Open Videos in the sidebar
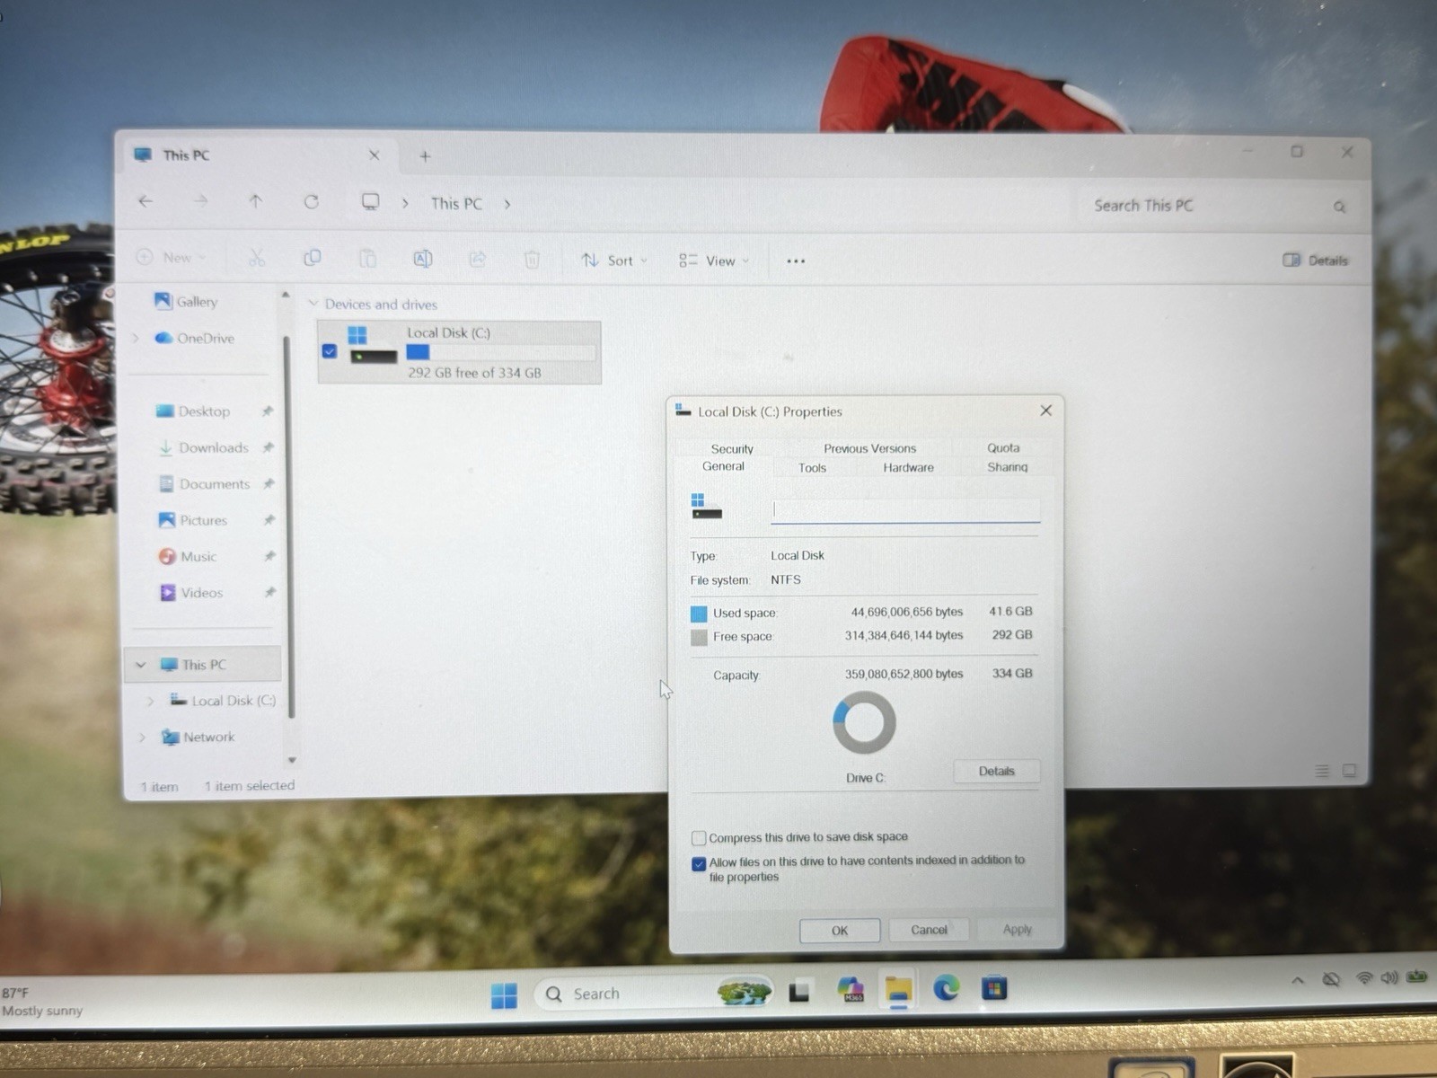The image size is (1437, 1078). (201, 593)
